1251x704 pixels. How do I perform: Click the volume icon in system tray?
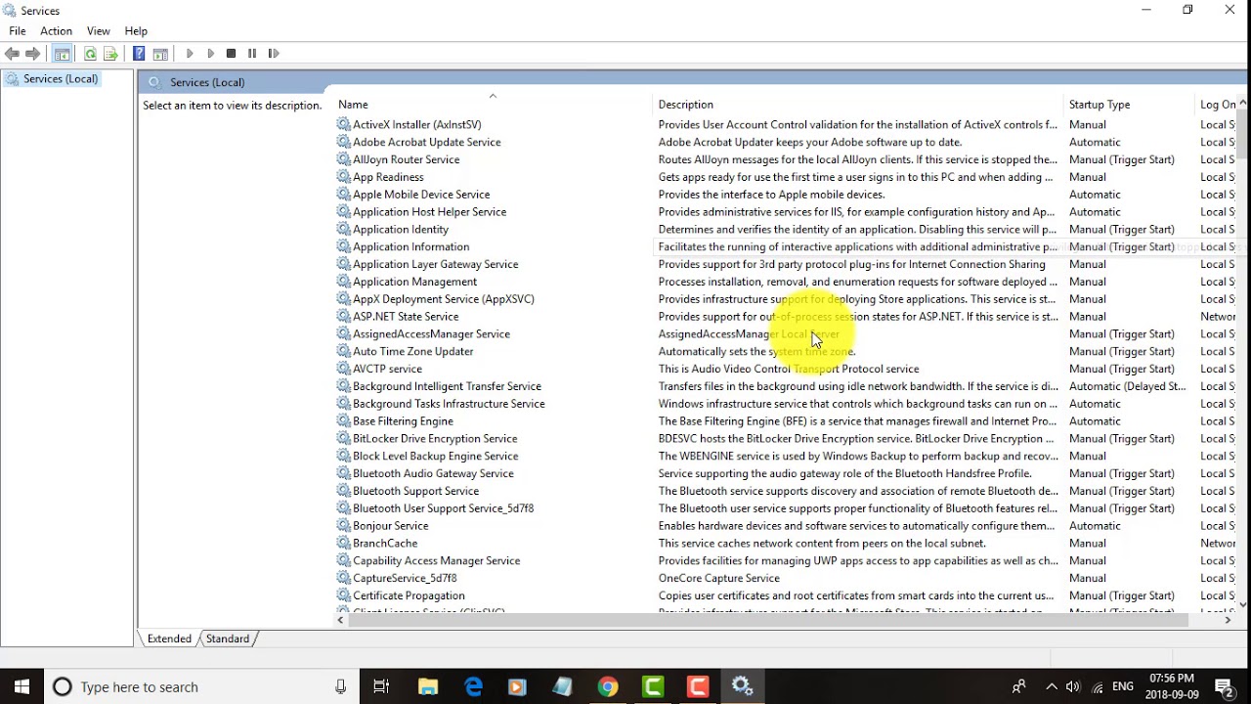1073,686
